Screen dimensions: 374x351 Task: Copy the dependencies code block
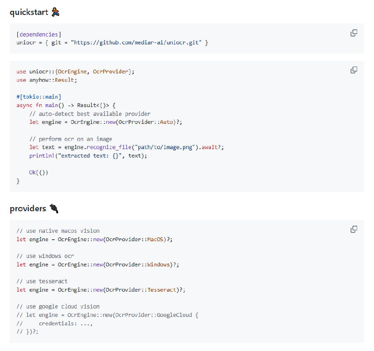click(354, 33)
